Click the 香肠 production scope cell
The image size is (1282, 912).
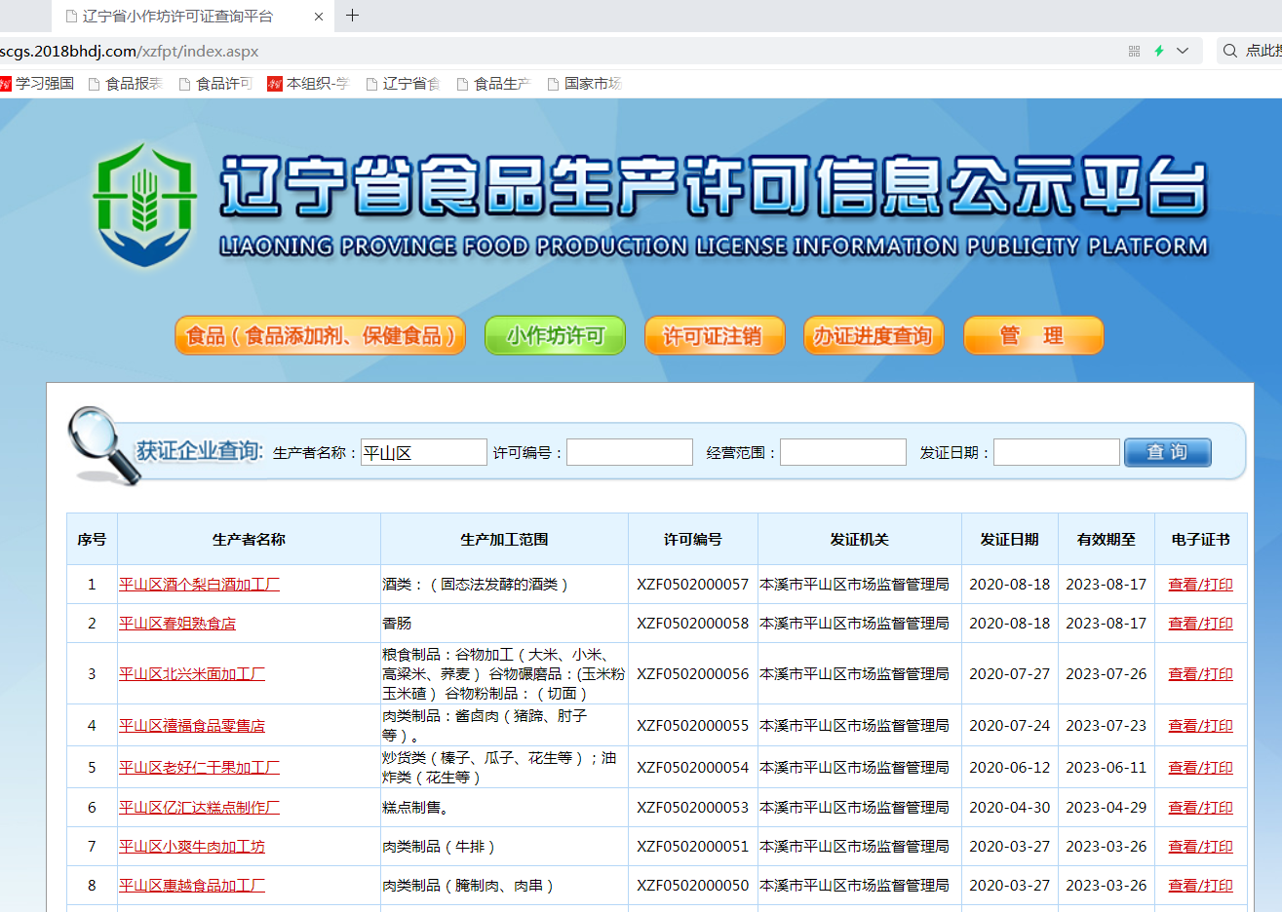point(504,624)
